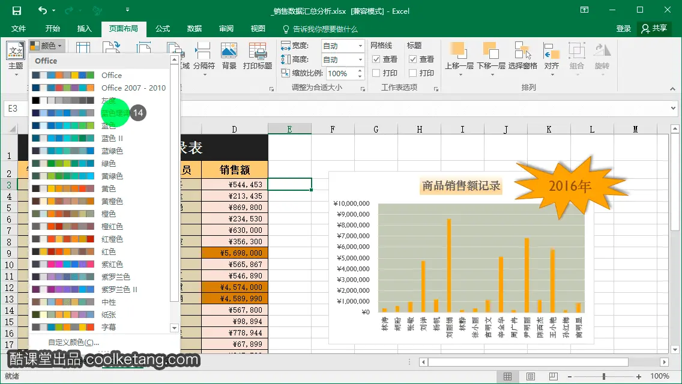Screen dimensions: 682x384
Task: Open the Height (高度) dropdown
Action: click(x=360, y=59)
